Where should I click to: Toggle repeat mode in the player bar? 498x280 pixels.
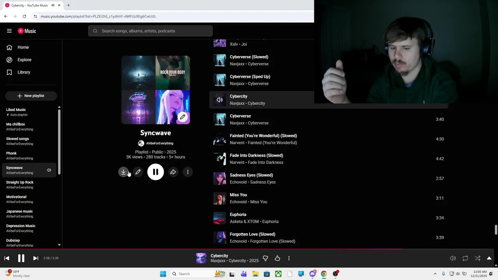[x=465, y=258]
